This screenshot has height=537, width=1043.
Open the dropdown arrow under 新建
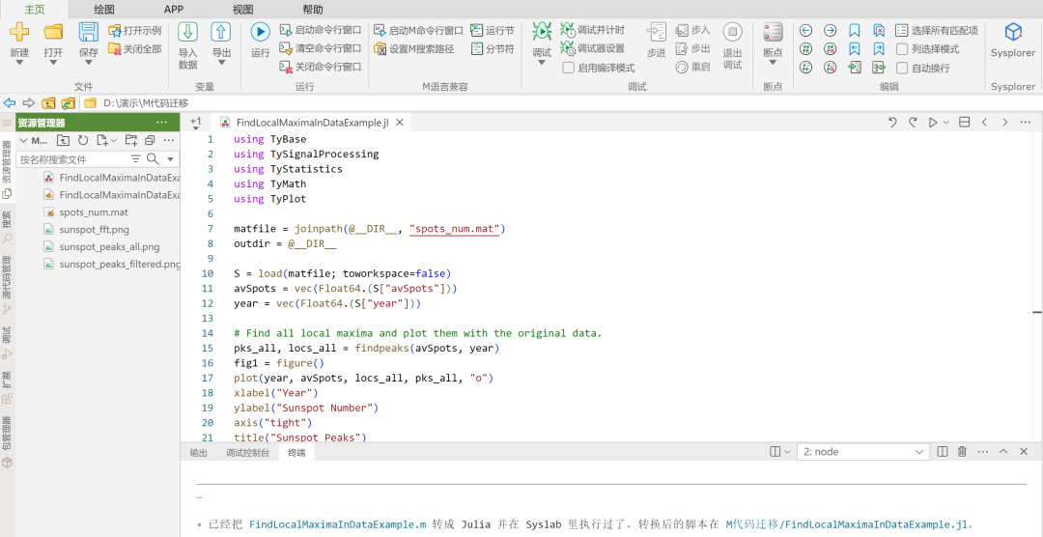point(19,63)
